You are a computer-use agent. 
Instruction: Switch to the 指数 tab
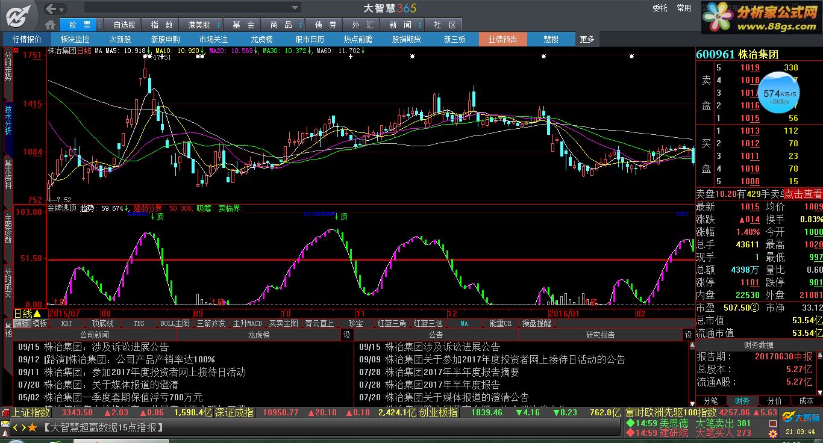pyautogui.click(x=161, y=25)
